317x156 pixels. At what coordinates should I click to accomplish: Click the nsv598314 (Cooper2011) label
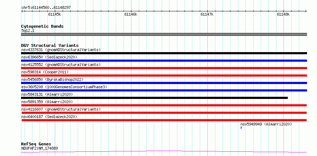(45, 72)
